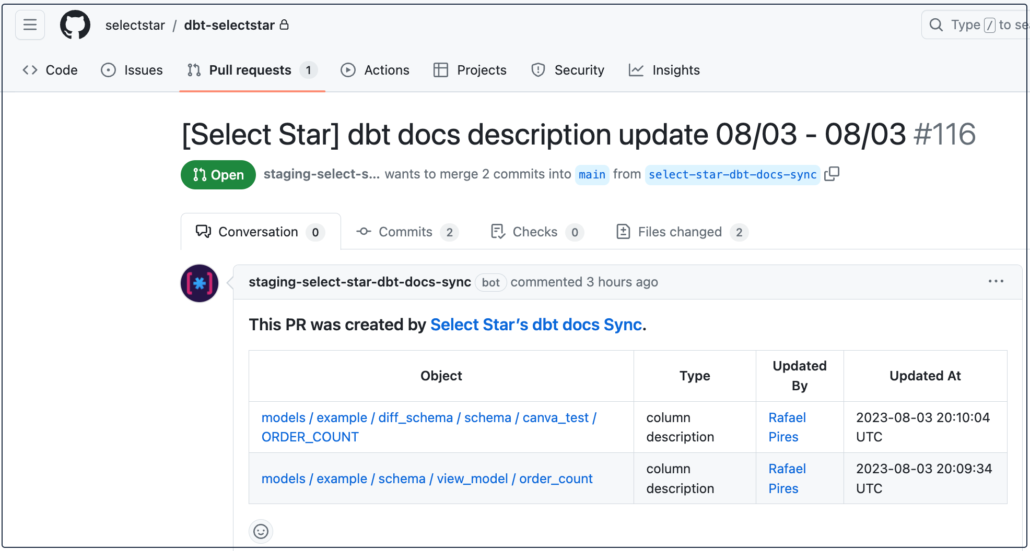Open Select Star's dbt docs Sync link
Screen dimensions: 1030x551
(x=536, y=325)
